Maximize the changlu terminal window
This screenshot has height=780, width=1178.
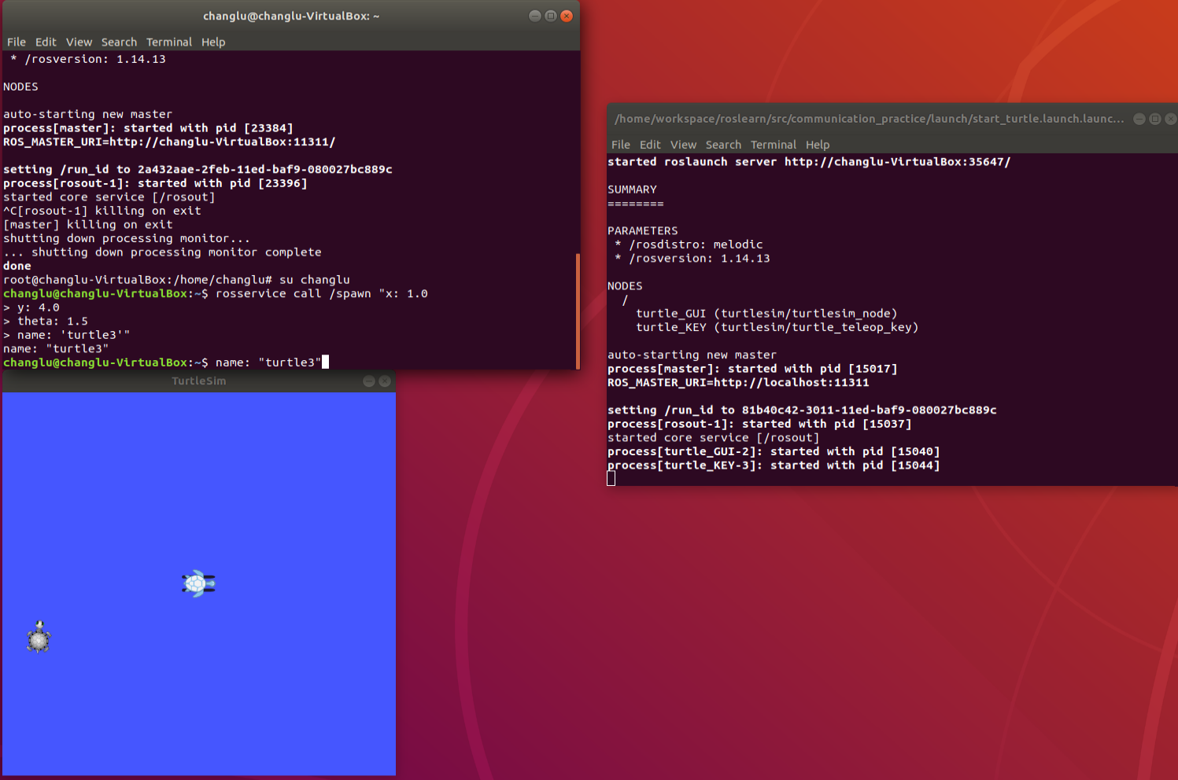[x=551, y=16]
